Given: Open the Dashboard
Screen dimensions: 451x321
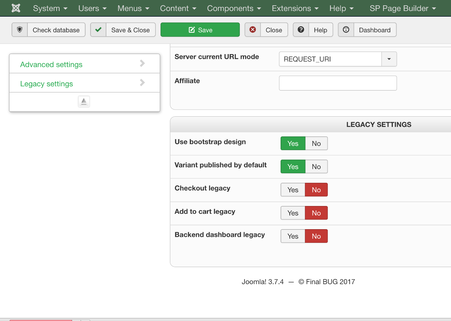Looking at the screenshot, I should coord(367,30).
